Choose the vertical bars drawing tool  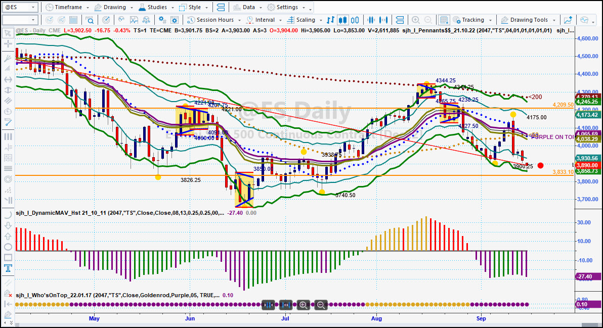pos(7,136)
